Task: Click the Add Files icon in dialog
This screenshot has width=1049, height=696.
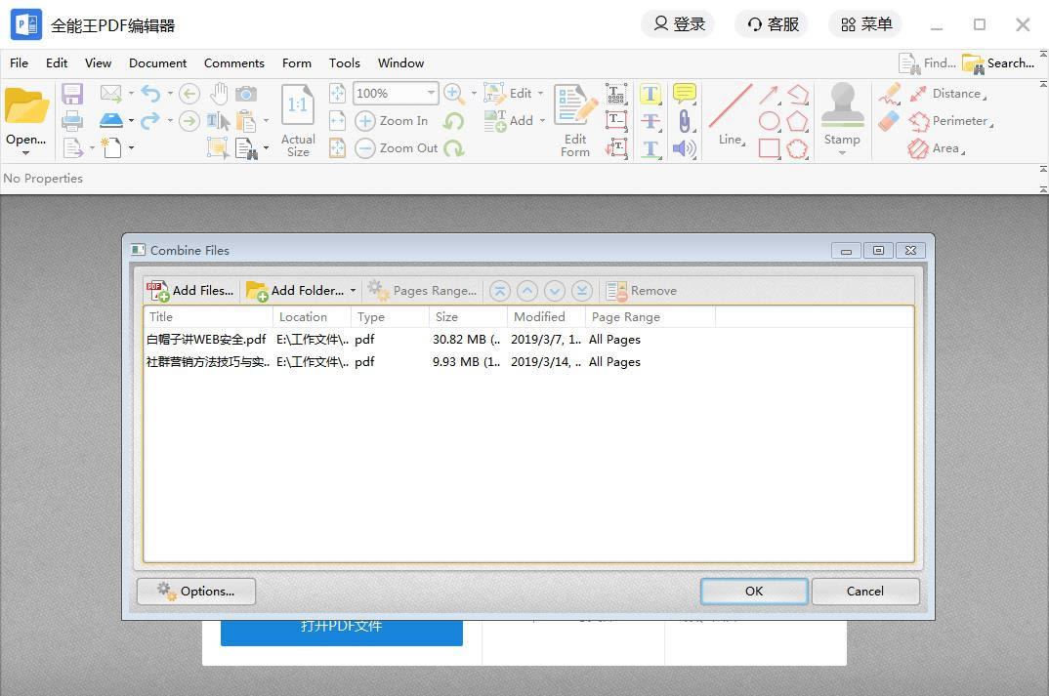Action: (158, 291)
